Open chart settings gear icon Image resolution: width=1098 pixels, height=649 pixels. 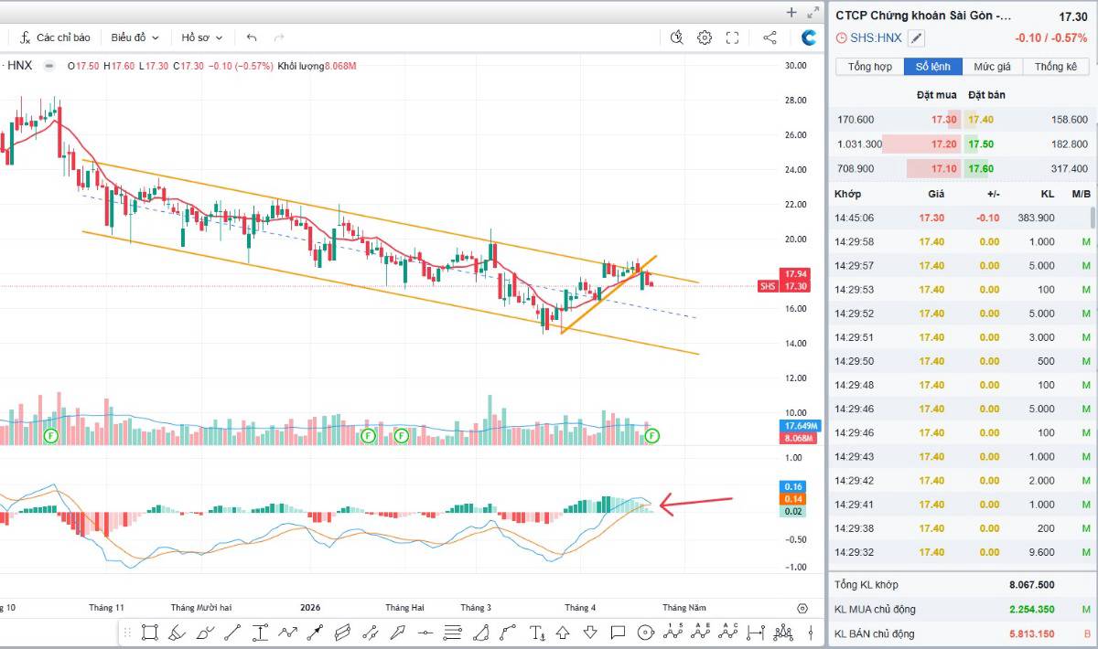[705, 37]
